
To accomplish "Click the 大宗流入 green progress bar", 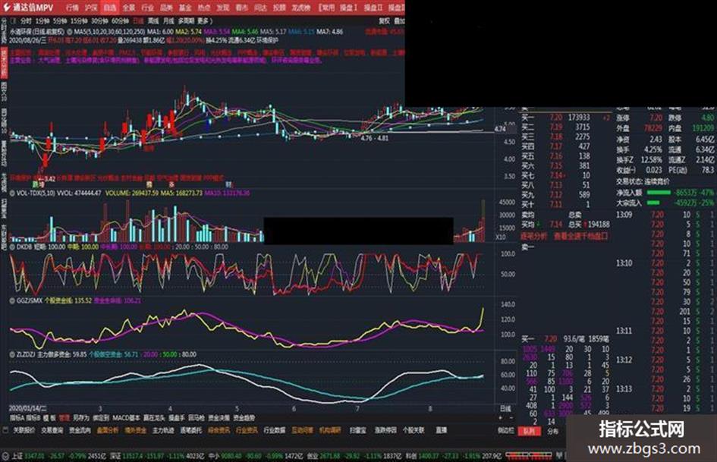I will pos(653,203).
